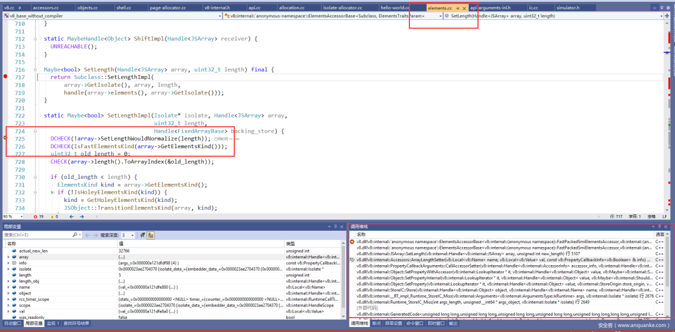Screen dimensions: 675x332
Task: Expand the length_obj variable row
Action: tap(8, 281)
